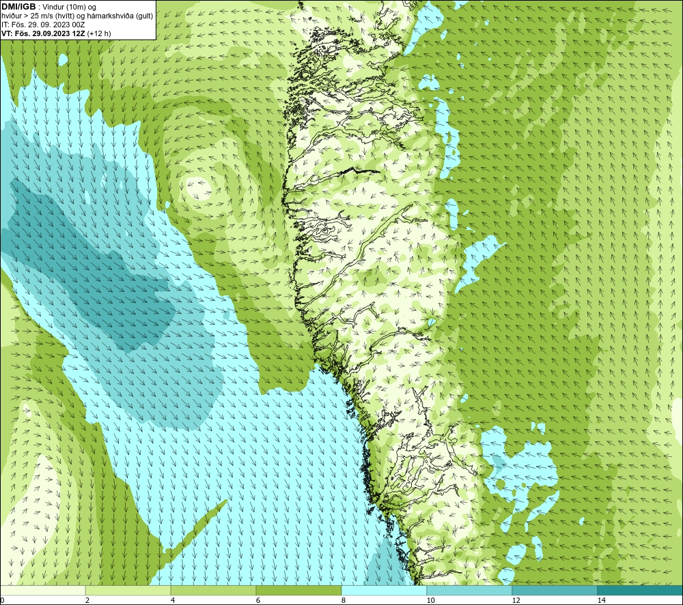Click the scale label "8"
This screenshot has width=683, height=605.
[344, 601]
